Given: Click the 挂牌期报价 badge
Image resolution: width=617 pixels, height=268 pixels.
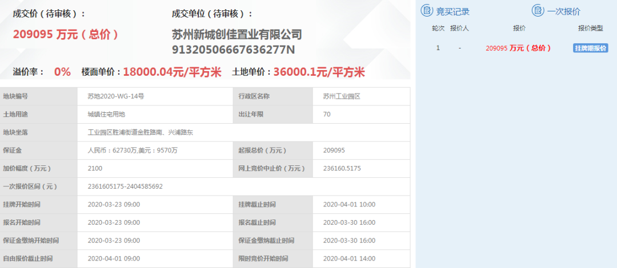Looking at the screenshot, I should tap(591, 48).
